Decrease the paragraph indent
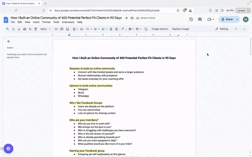This screenshot has height=157, width=252. (111, 29)
